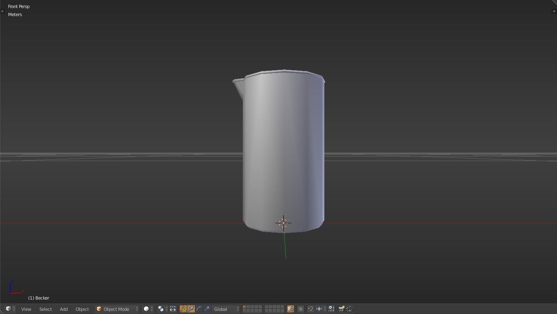Click the 'Meters' unit label
The height and width of the screenshot is (314, 557).
pyautogui.click(x=15, y=14)
